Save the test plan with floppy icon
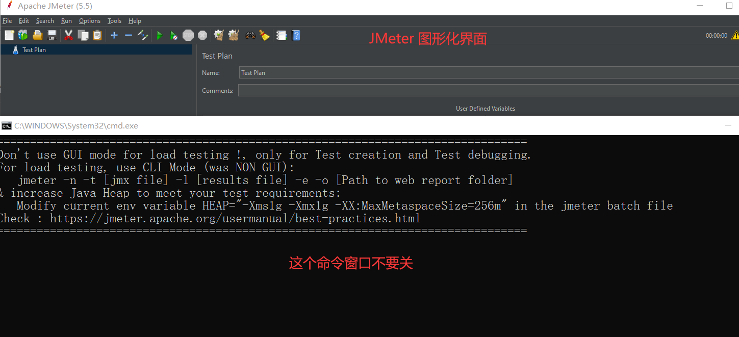Viewport: 739px width, 337px height. pyautogui.click(x=52, y=35)
